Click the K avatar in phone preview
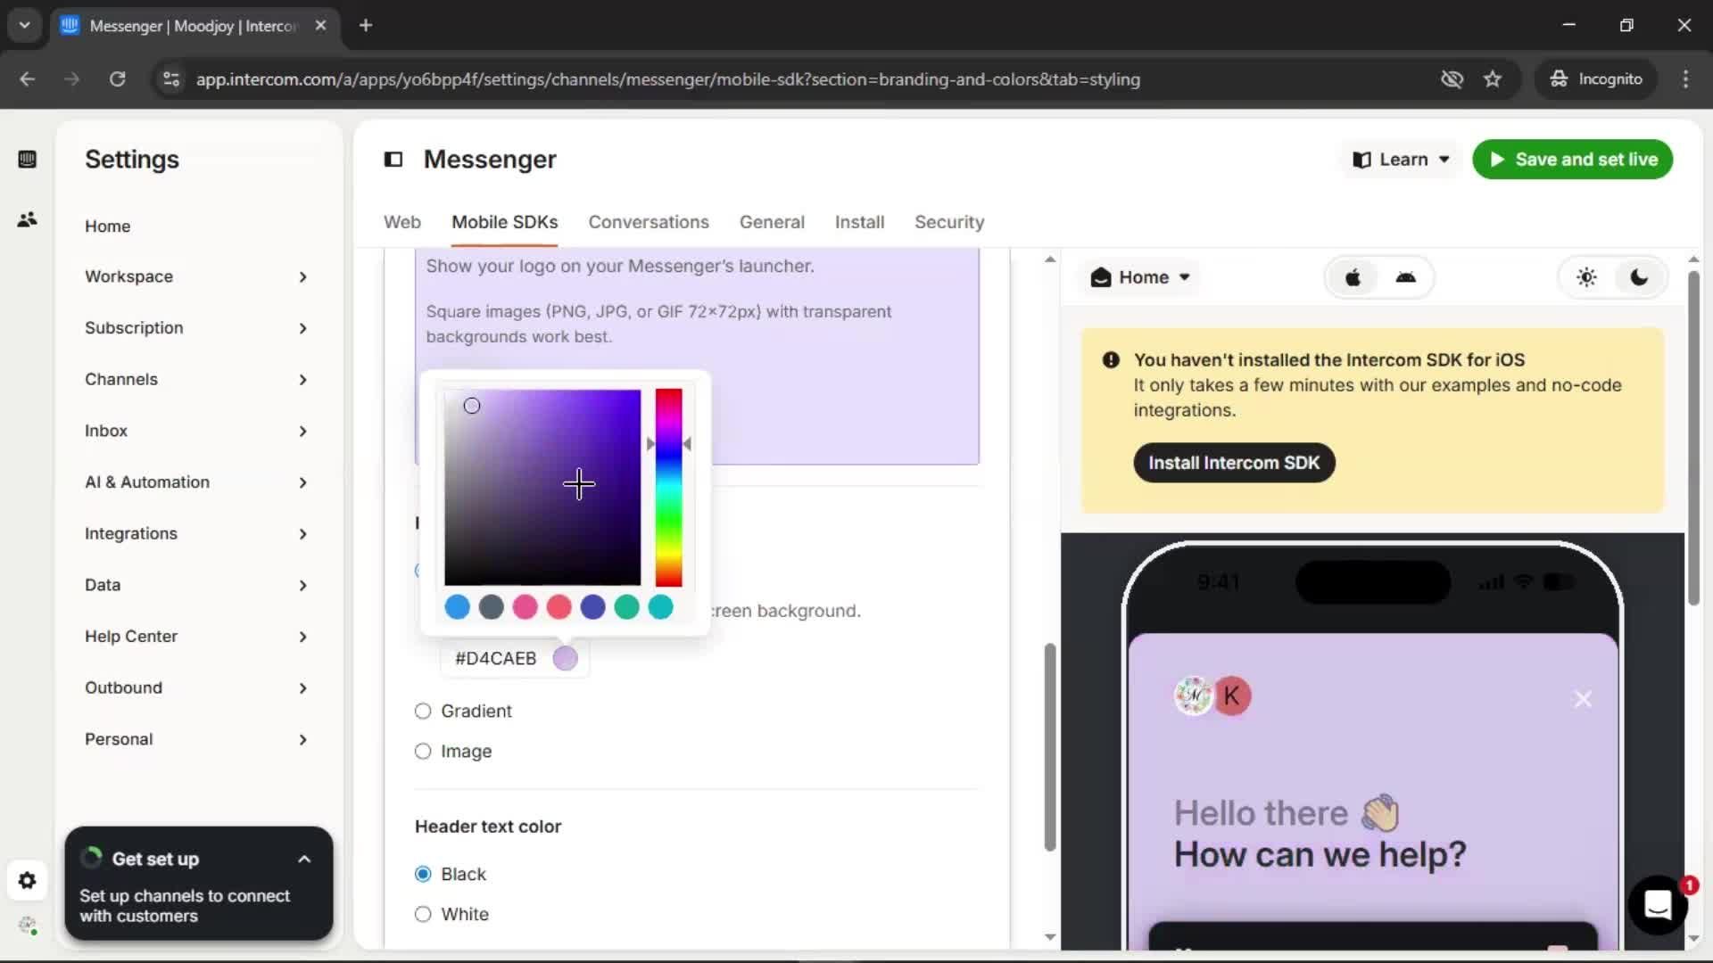 (1232, 696)
